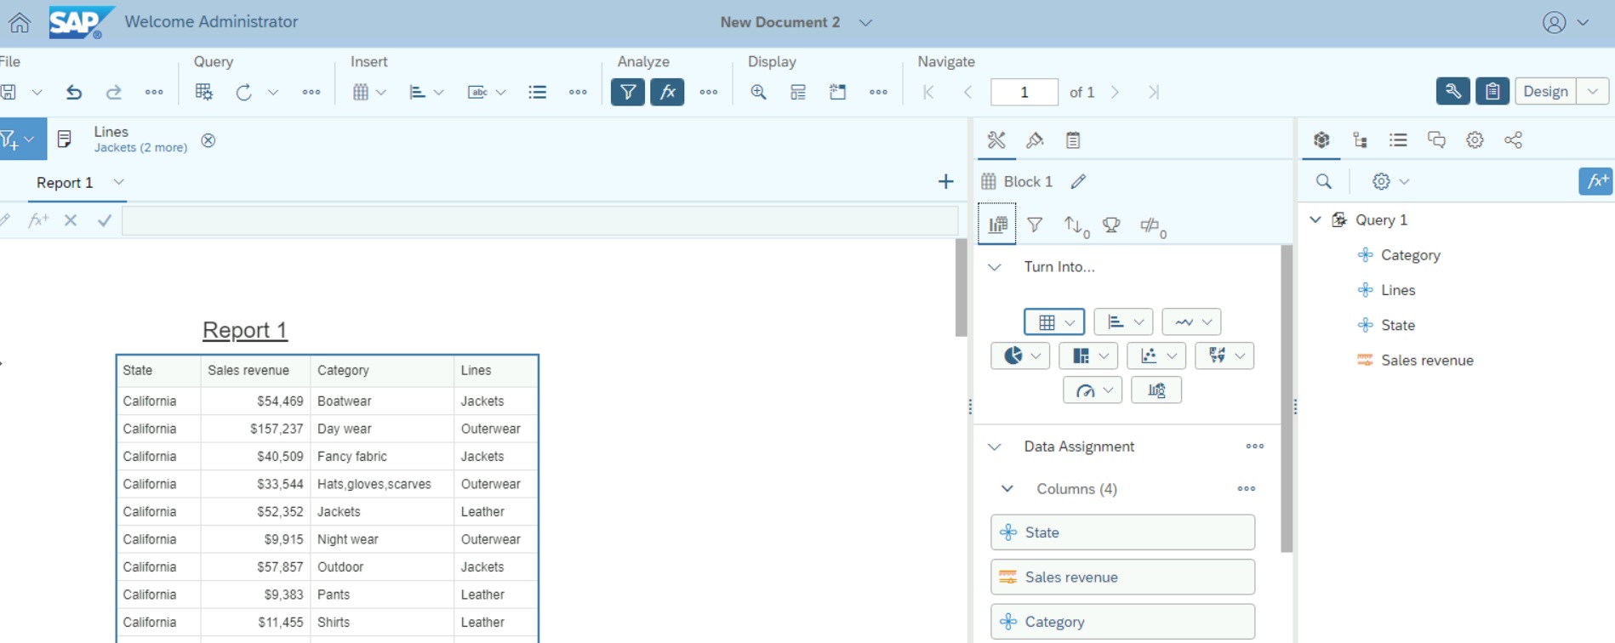Viewport: 1615px width, 643px height.
Task: Select the Report 1 tab
Action: tap(65, 183)
